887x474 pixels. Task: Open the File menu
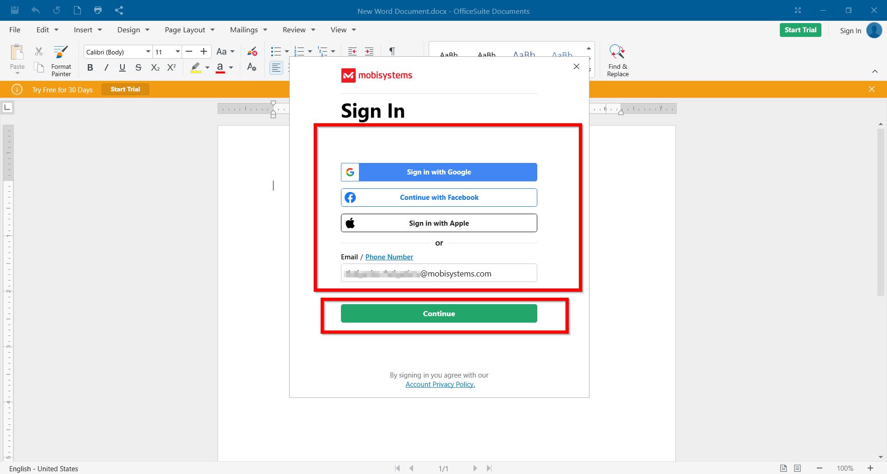[x=15, y=30]
